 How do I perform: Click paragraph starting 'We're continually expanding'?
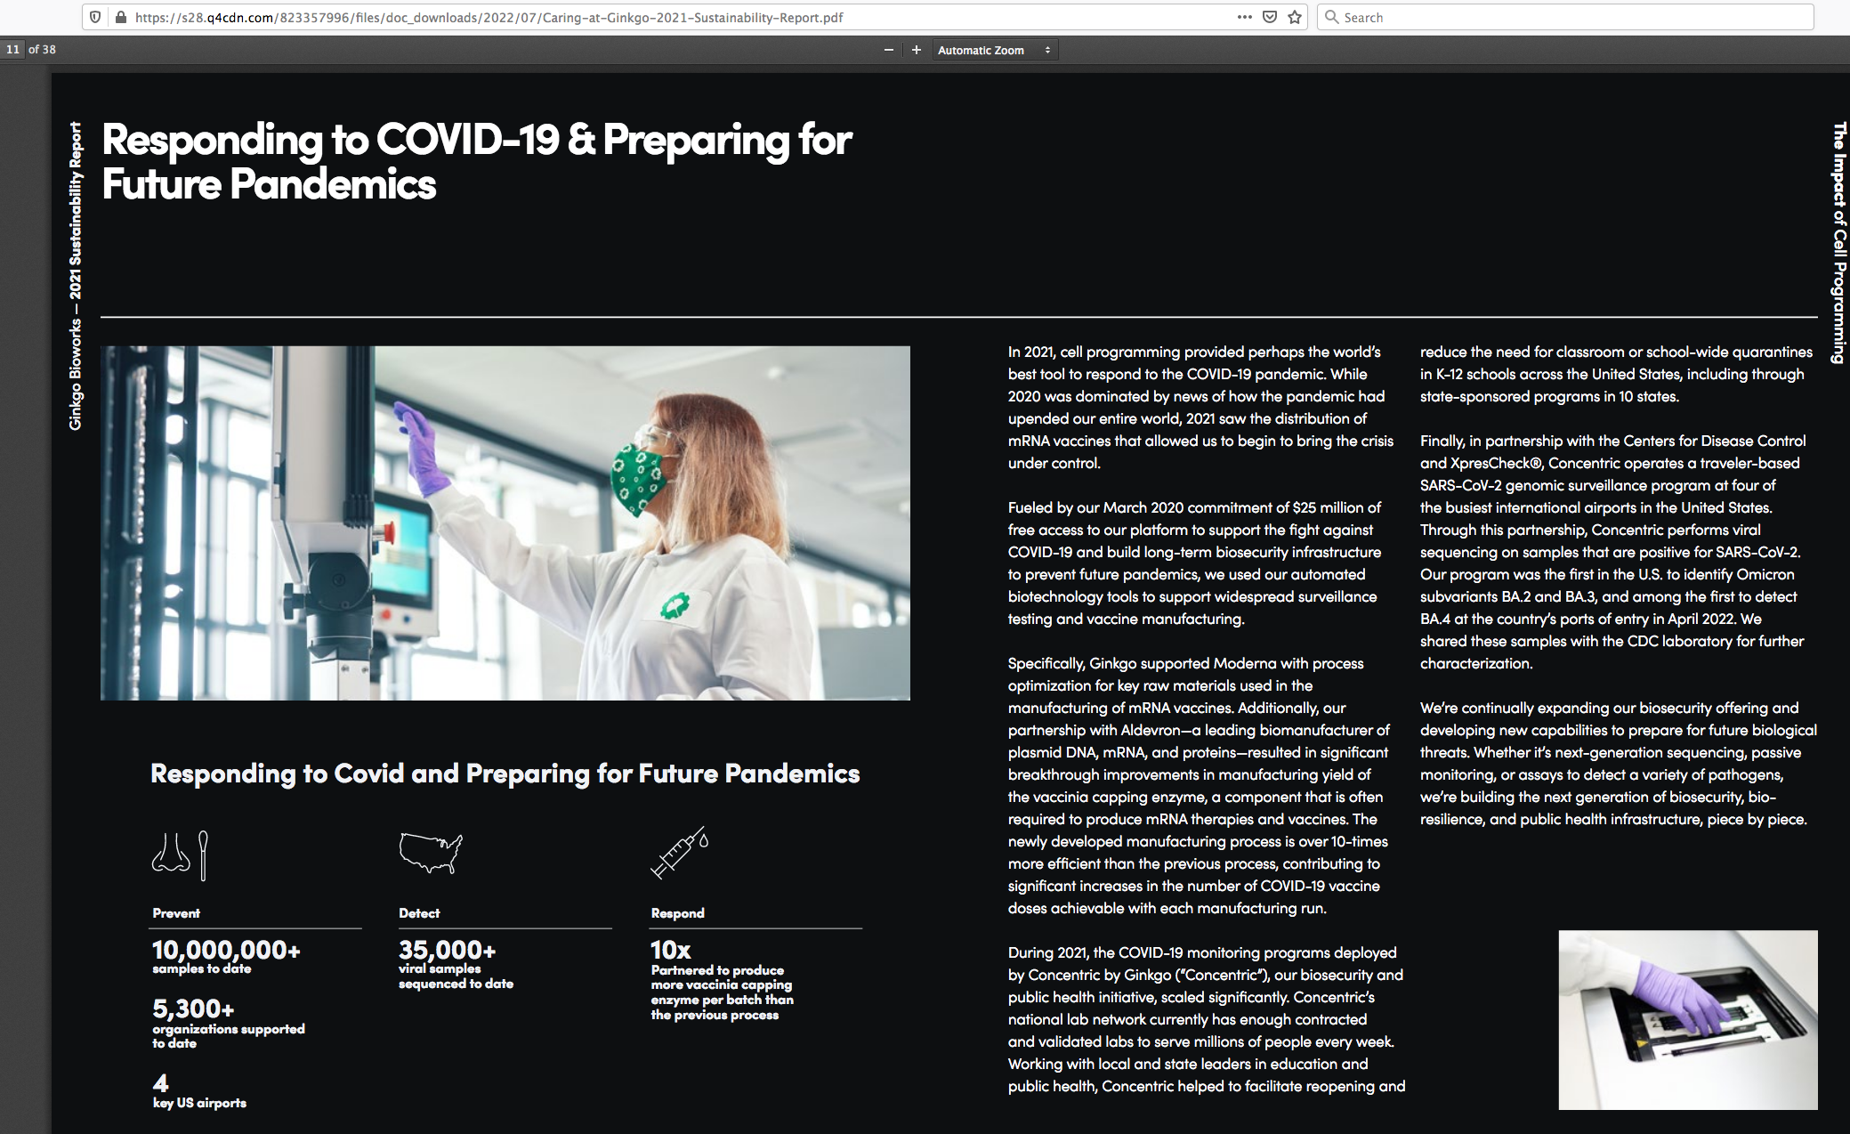(x=1618, y=764)
